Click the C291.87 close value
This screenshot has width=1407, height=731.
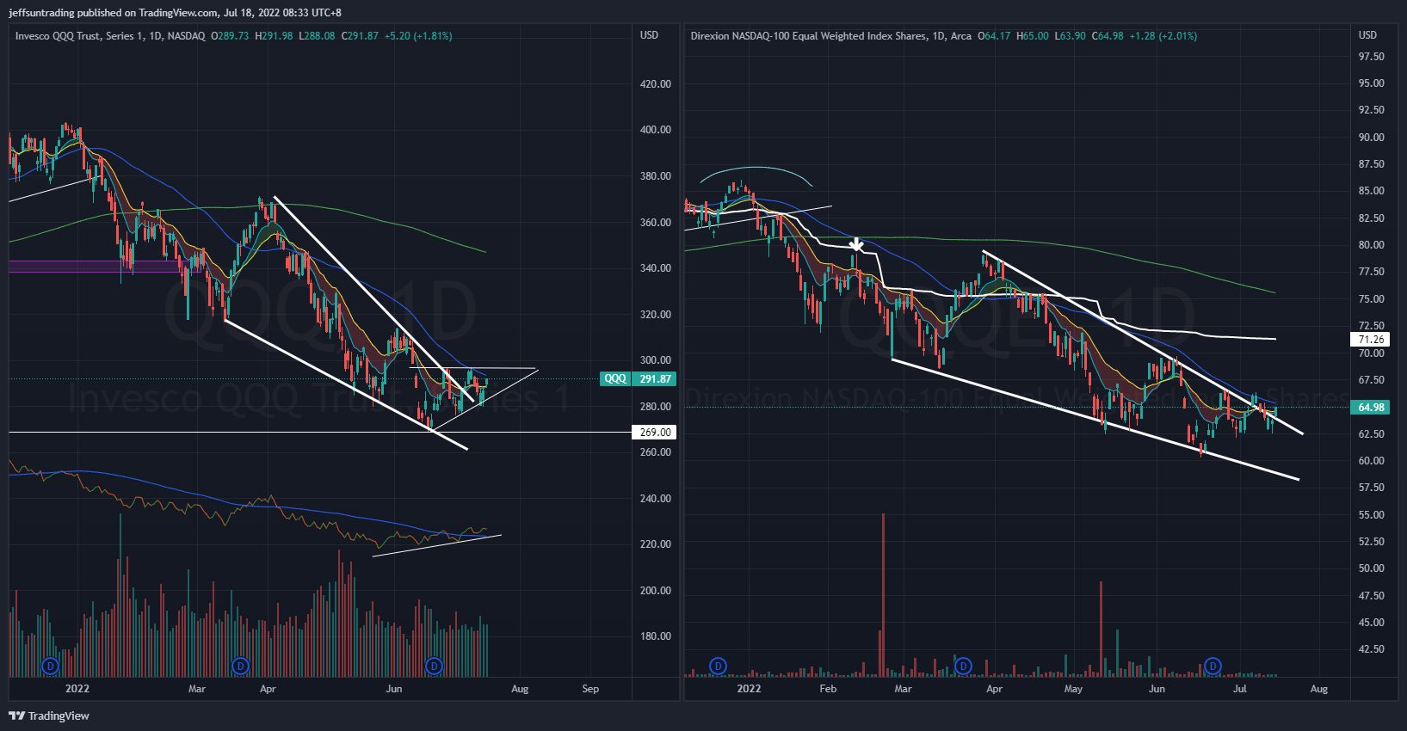[x=361, y=36]
